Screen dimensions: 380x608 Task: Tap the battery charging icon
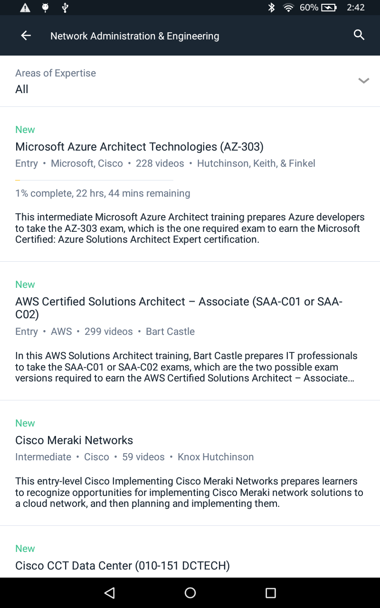(329, 8)
